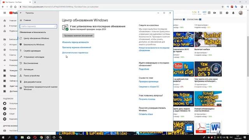This screenshot has height=140, width=249.
Task: Switch to Chrome on taskbar
Action: point(41,137)
